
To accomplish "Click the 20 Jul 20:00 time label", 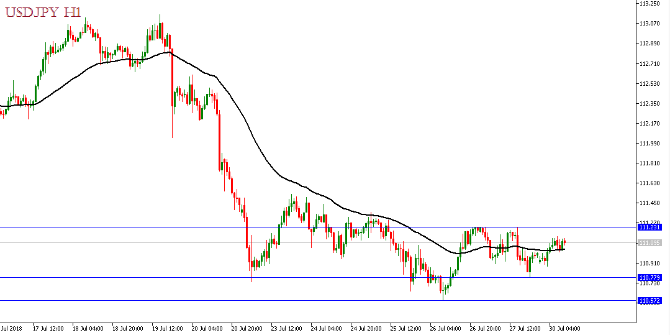I will pos(248,328).
